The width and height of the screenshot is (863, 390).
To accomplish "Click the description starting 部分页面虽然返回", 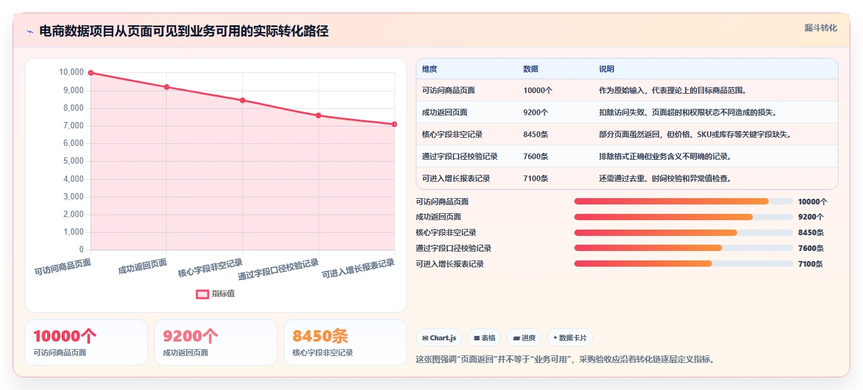I will coord(695,135).
